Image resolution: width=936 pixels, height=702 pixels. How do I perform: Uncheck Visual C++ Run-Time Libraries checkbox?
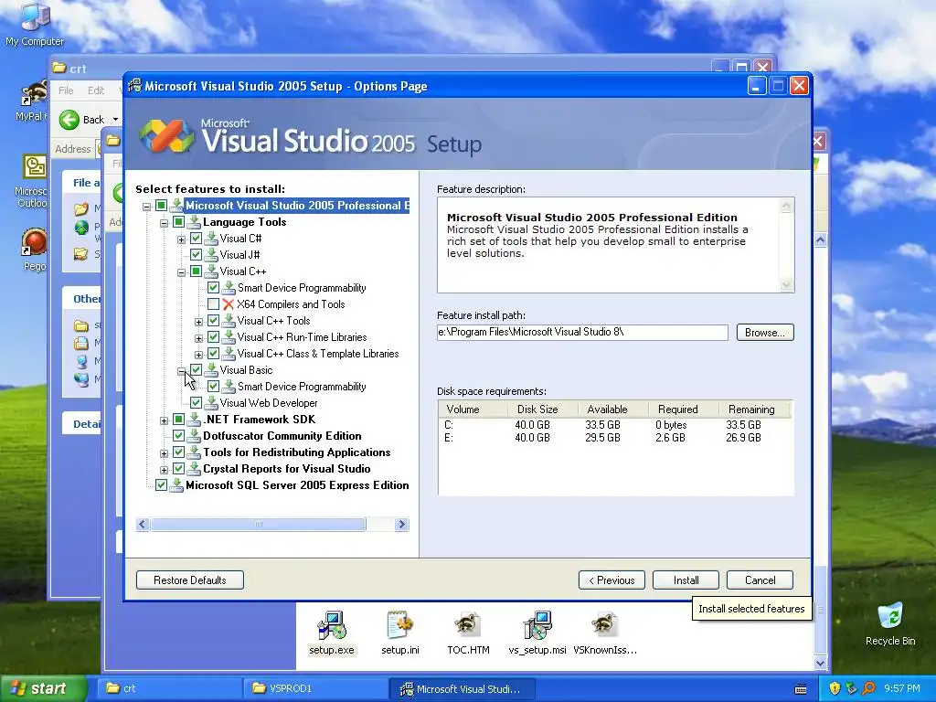click(x=213, y=337)
